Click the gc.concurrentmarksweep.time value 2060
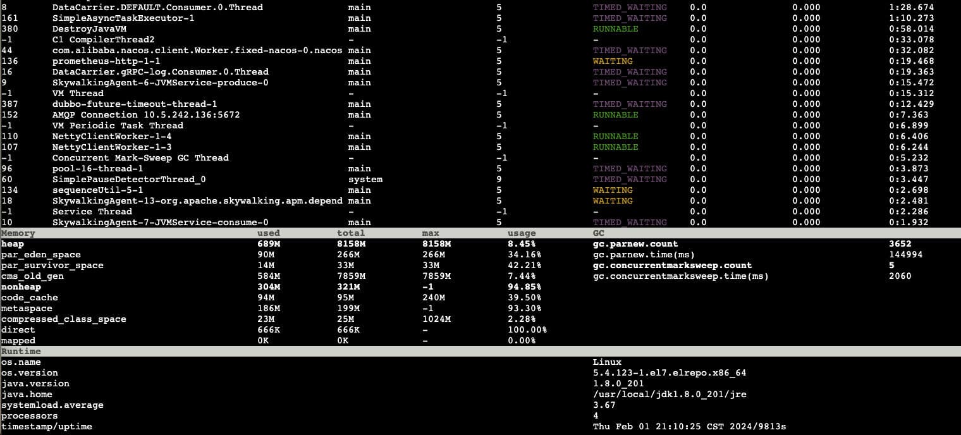Screen dimensions: 961x435 pos(899,276)
